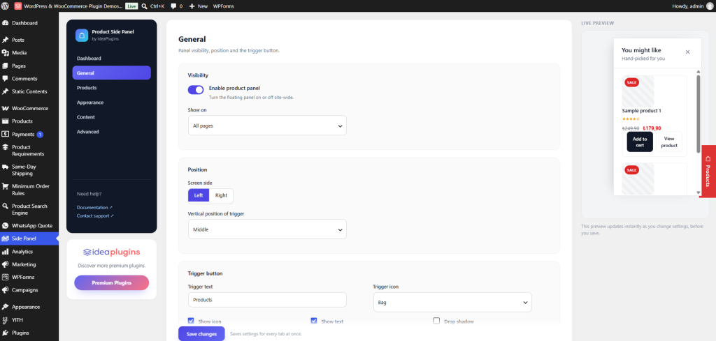The width and height of the screenshot is (716, 341).
Task: Switch to plugin Appearance tab
Action: point(111,103)
